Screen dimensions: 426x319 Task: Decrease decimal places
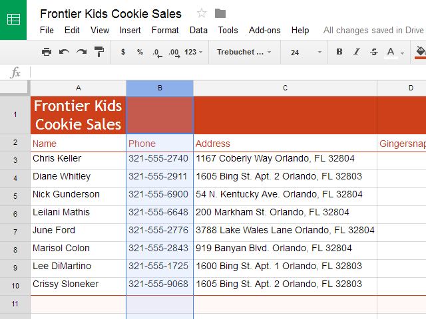coord(156,52)
